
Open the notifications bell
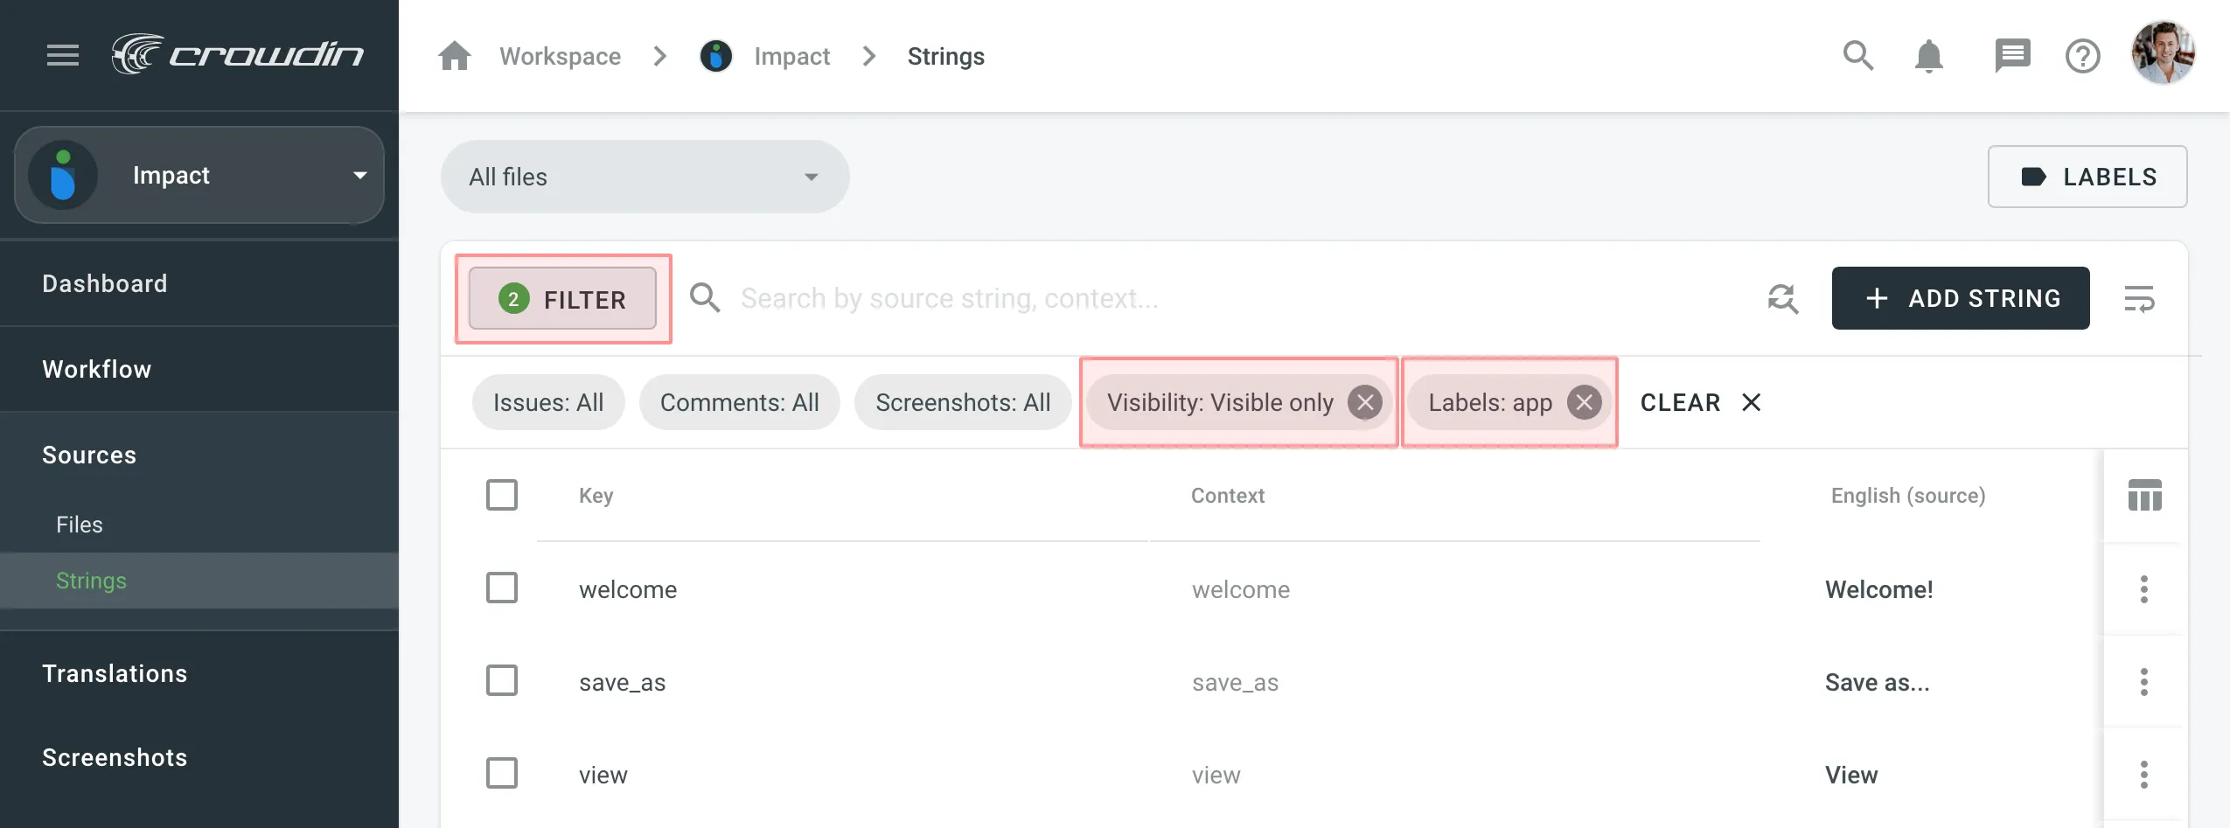click(x=1930, y=55)
